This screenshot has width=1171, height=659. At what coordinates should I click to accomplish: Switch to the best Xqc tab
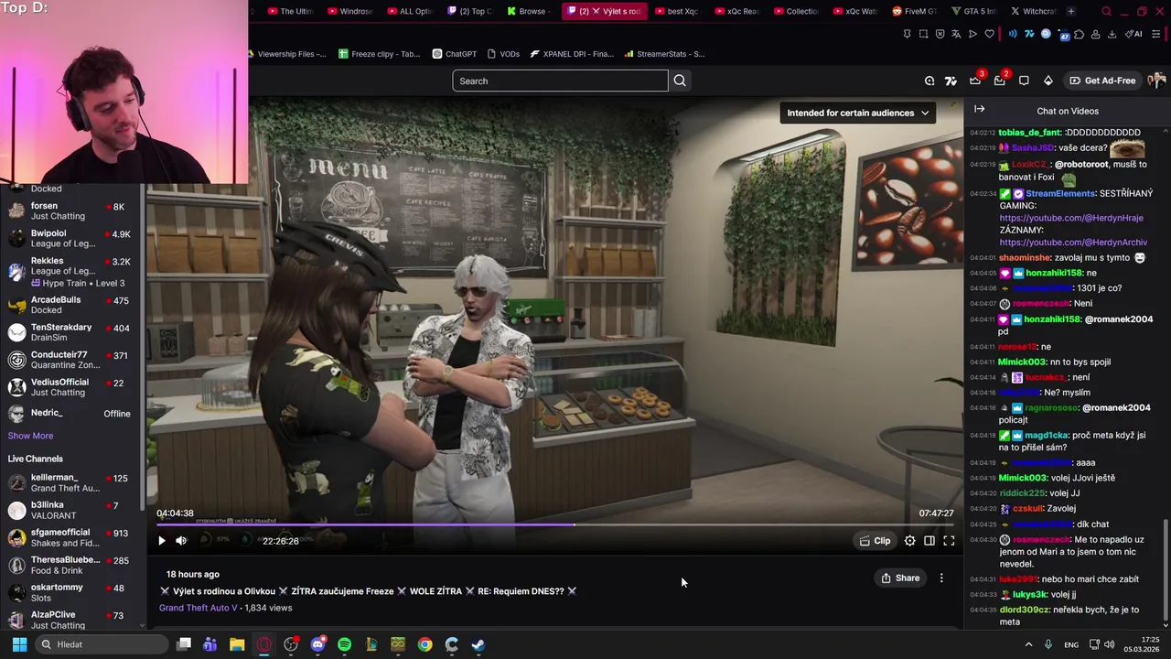tap(678, 11)
